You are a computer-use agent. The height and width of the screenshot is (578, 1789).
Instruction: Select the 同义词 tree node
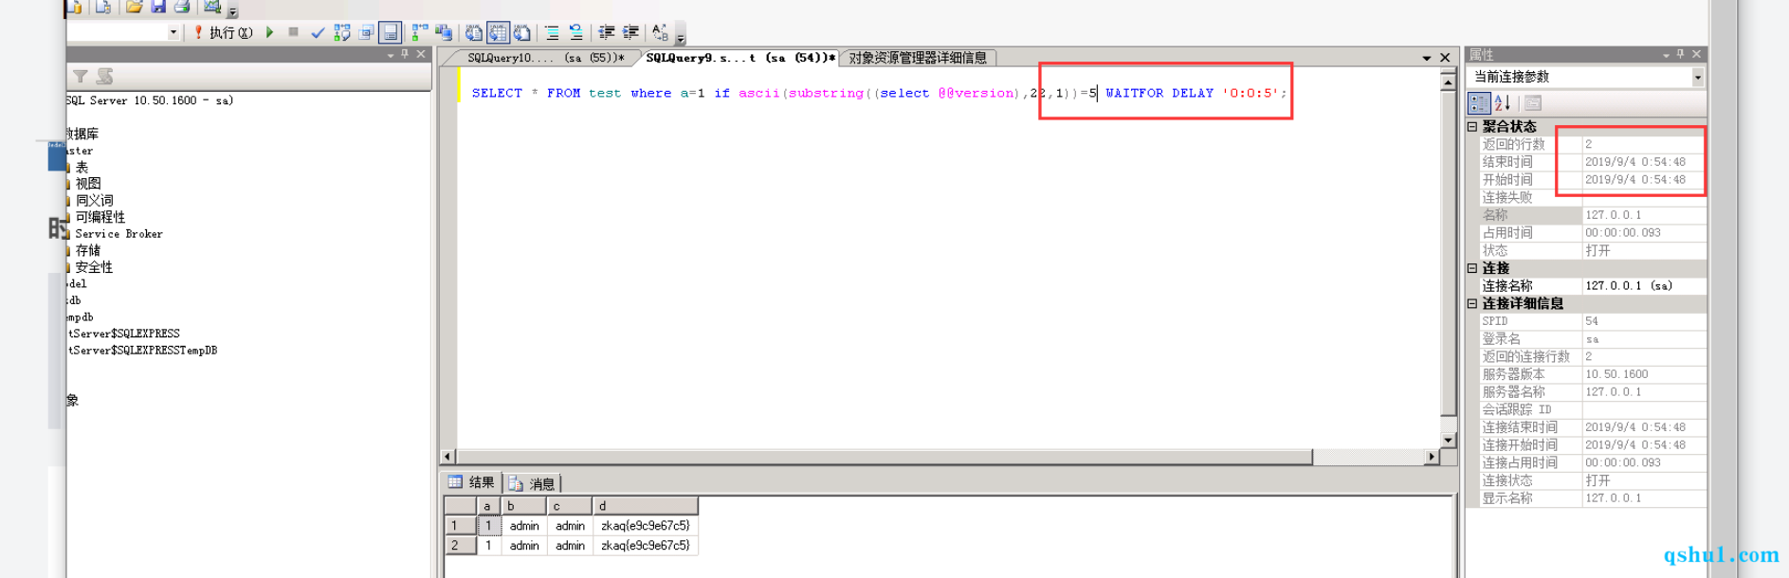click(94, 201)
